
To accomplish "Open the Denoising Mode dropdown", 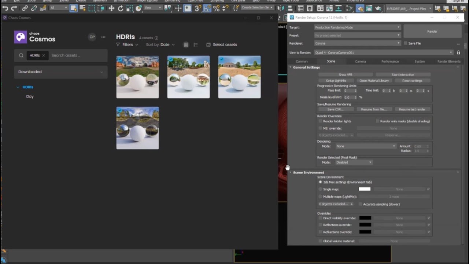I will coord(366,146).
